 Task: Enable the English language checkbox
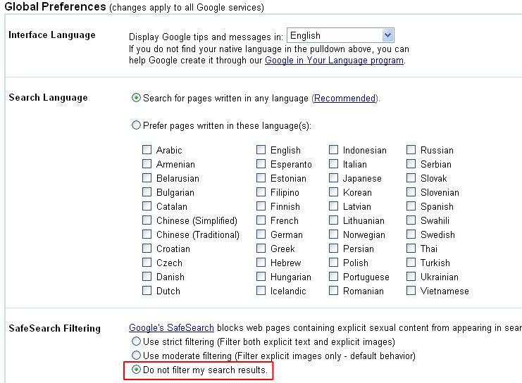261,150
